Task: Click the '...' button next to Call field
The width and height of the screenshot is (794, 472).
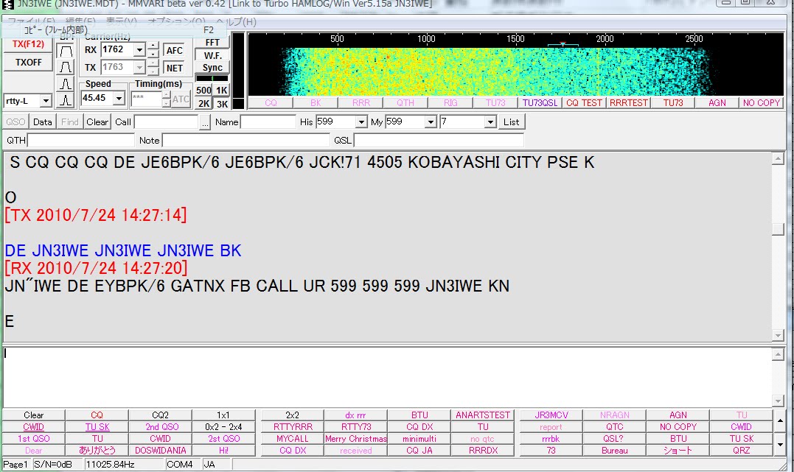Action: tap(204, 122)
